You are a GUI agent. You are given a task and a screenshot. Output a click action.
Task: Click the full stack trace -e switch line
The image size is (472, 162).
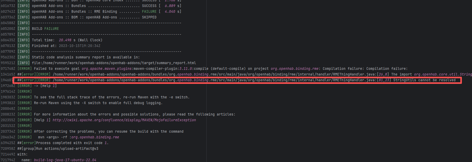(x=112, y=97)
